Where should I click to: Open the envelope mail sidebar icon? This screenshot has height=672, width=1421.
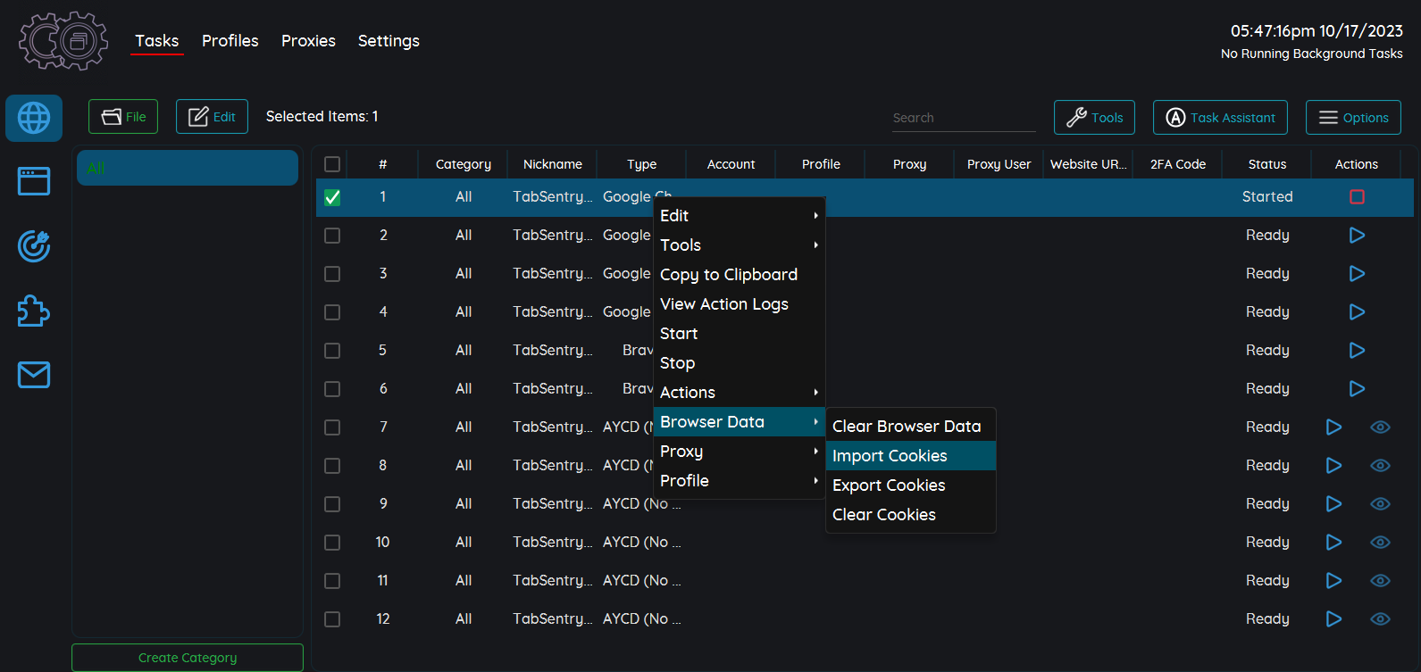[34, 375]
